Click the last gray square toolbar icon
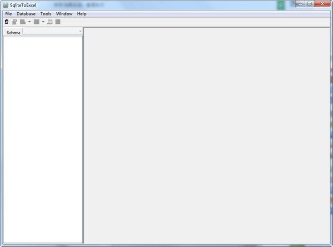 [58, 22]
